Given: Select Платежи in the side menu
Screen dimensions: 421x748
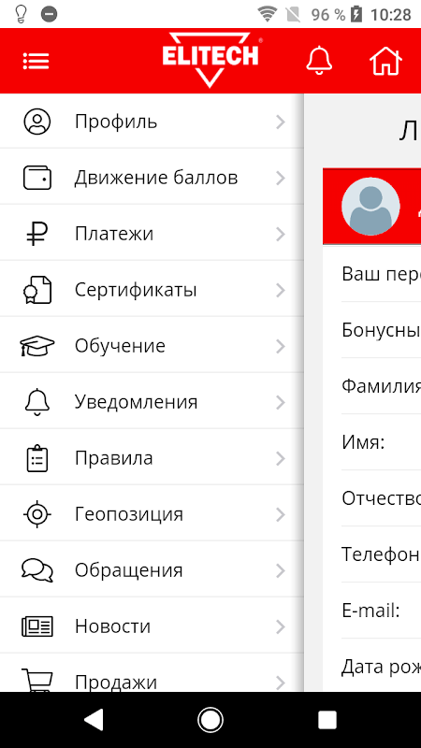Looking at the screenshot, I should pyautogui.click(x=152, y=234).
